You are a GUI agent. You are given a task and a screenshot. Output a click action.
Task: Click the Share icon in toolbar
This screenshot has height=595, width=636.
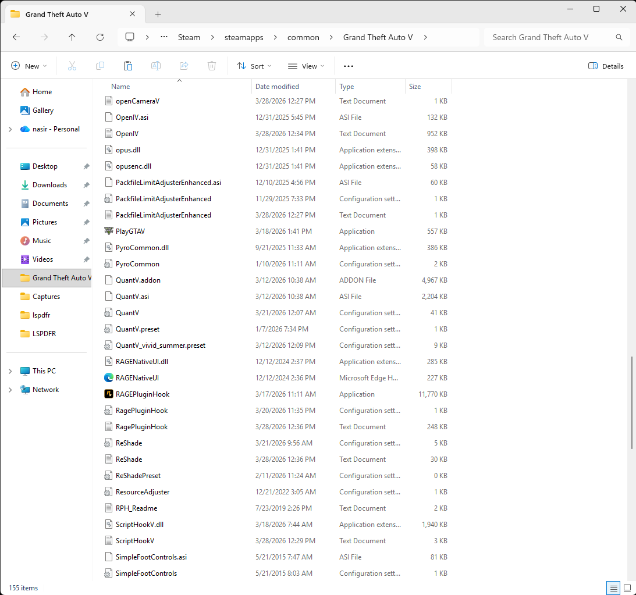[184, 66]
